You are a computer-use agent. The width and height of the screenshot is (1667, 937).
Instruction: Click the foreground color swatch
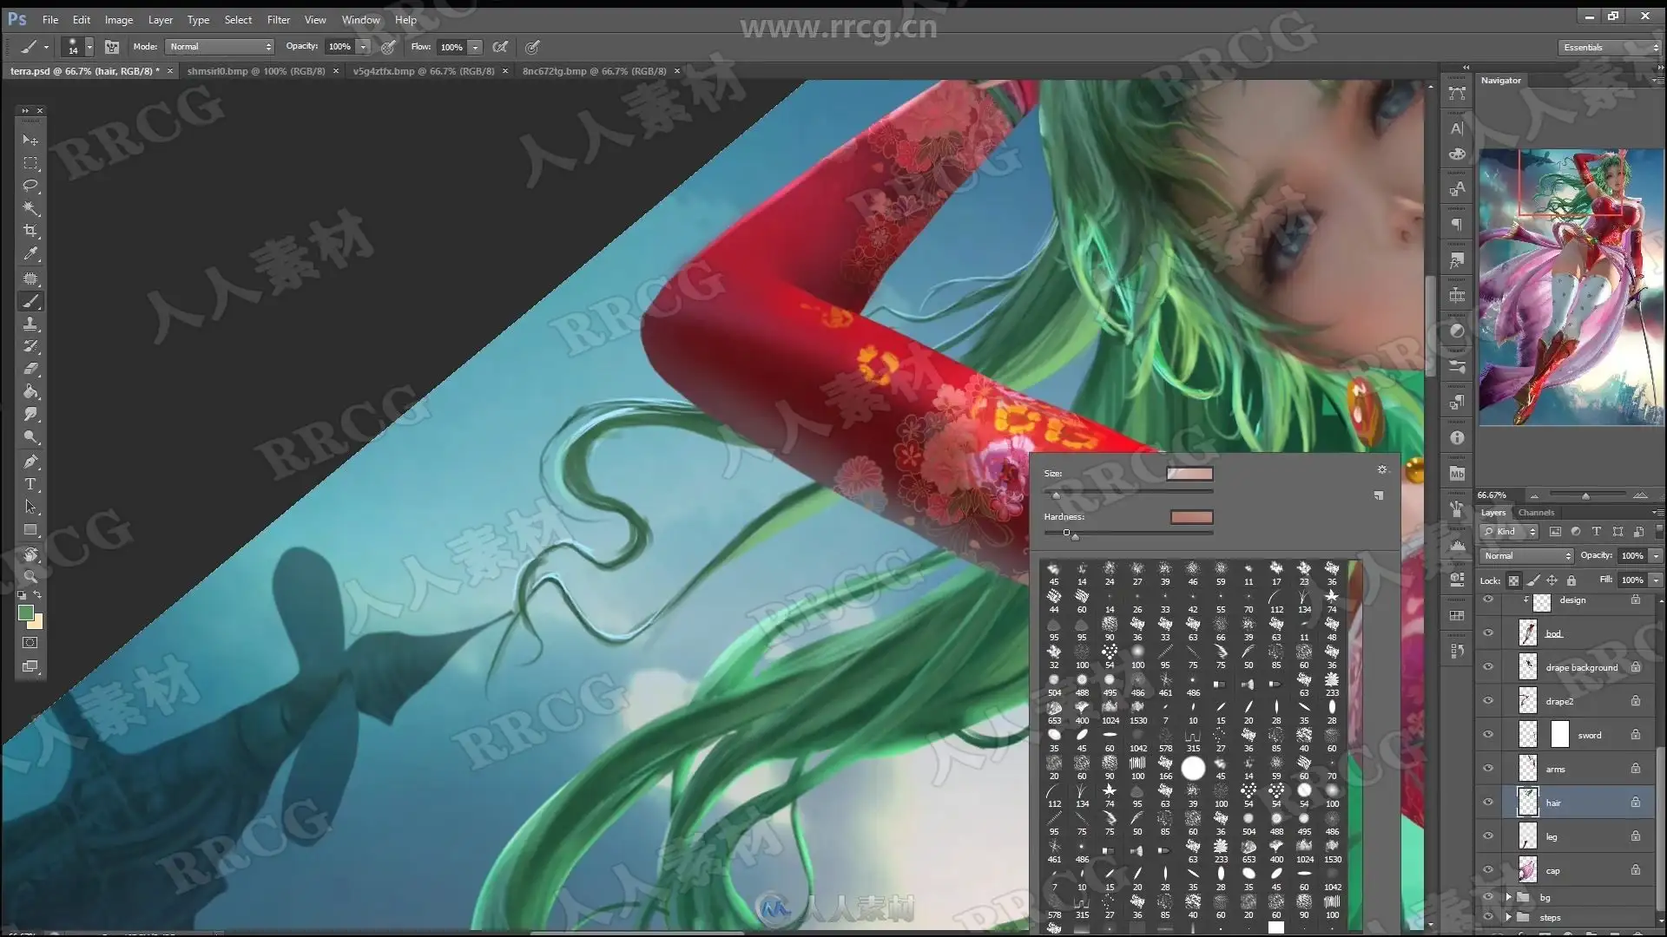coord(25,613)
